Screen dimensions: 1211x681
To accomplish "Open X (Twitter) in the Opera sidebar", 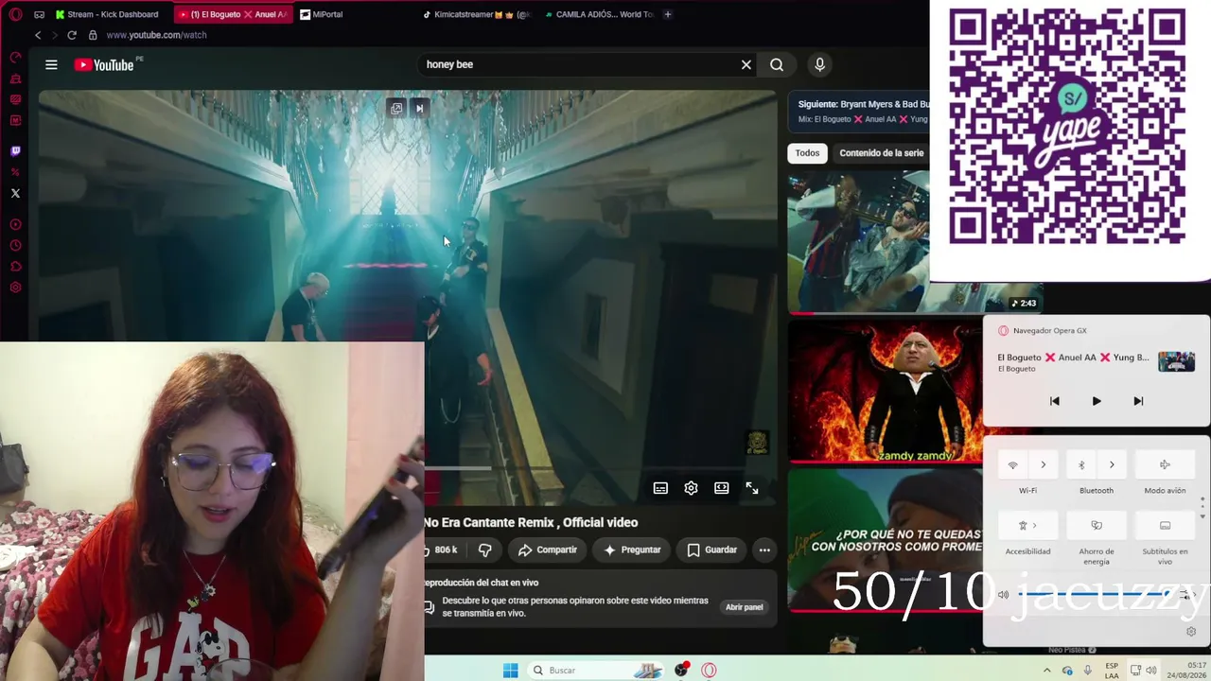I will (x=15, y=193).
